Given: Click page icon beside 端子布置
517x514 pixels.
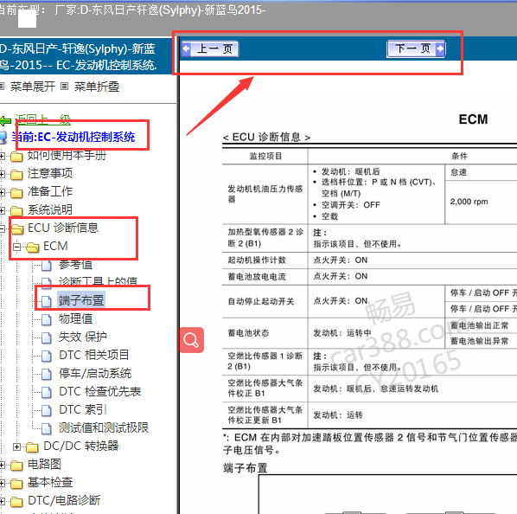Looking at the screenshot, I should (47, 301).
